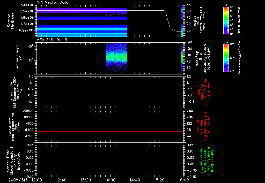Viewport: 265px width, 183px height.
Task: Click the 14:40 time axis label
Action: 135,180
